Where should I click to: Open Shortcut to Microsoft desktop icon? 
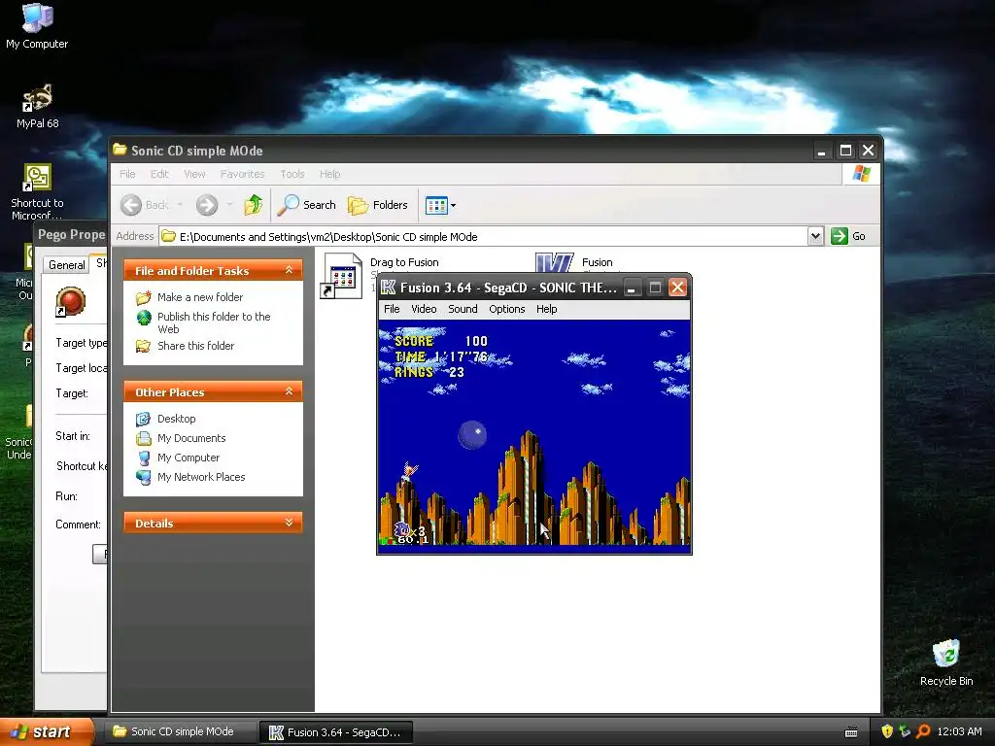(x=37, y=191)
